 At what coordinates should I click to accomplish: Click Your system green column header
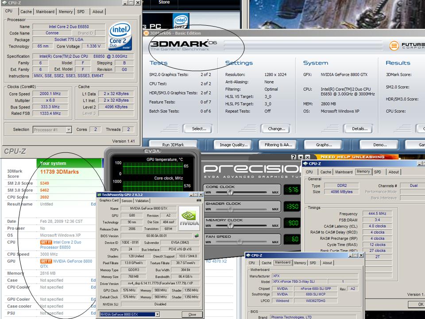tap(70, 163)
